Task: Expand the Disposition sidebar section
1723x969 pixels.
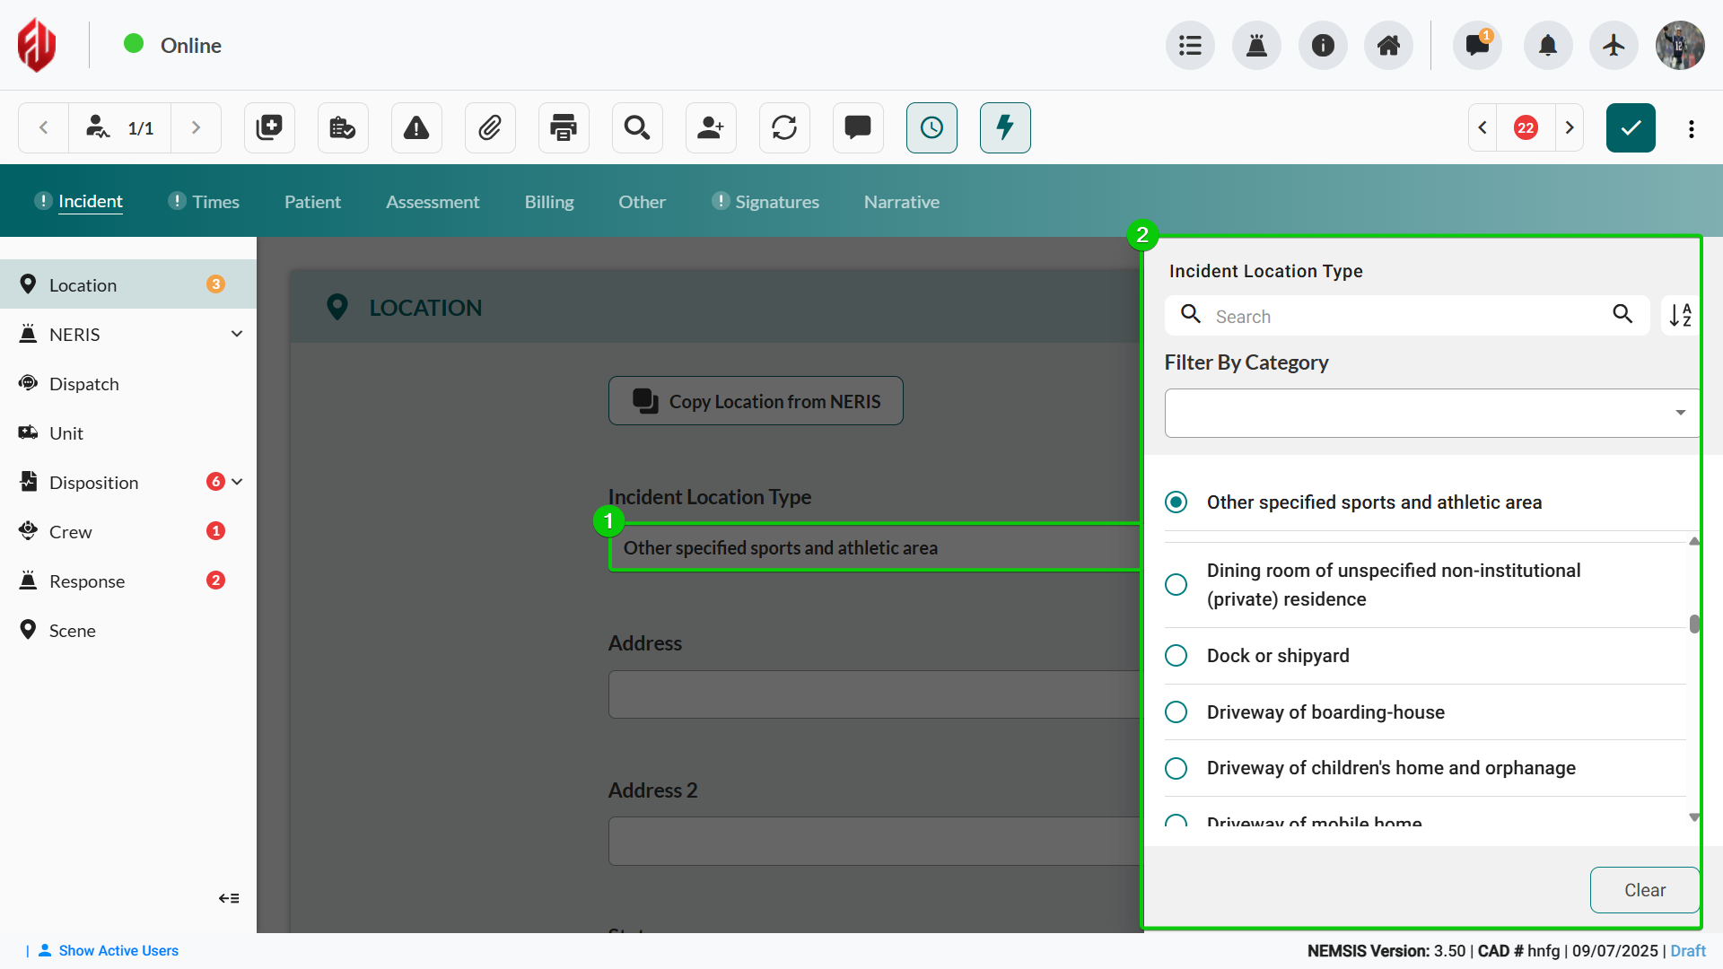Action: pyautogui.click(x=237, y=483)
